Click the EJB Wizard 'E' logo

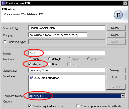[x=118, y=15]
